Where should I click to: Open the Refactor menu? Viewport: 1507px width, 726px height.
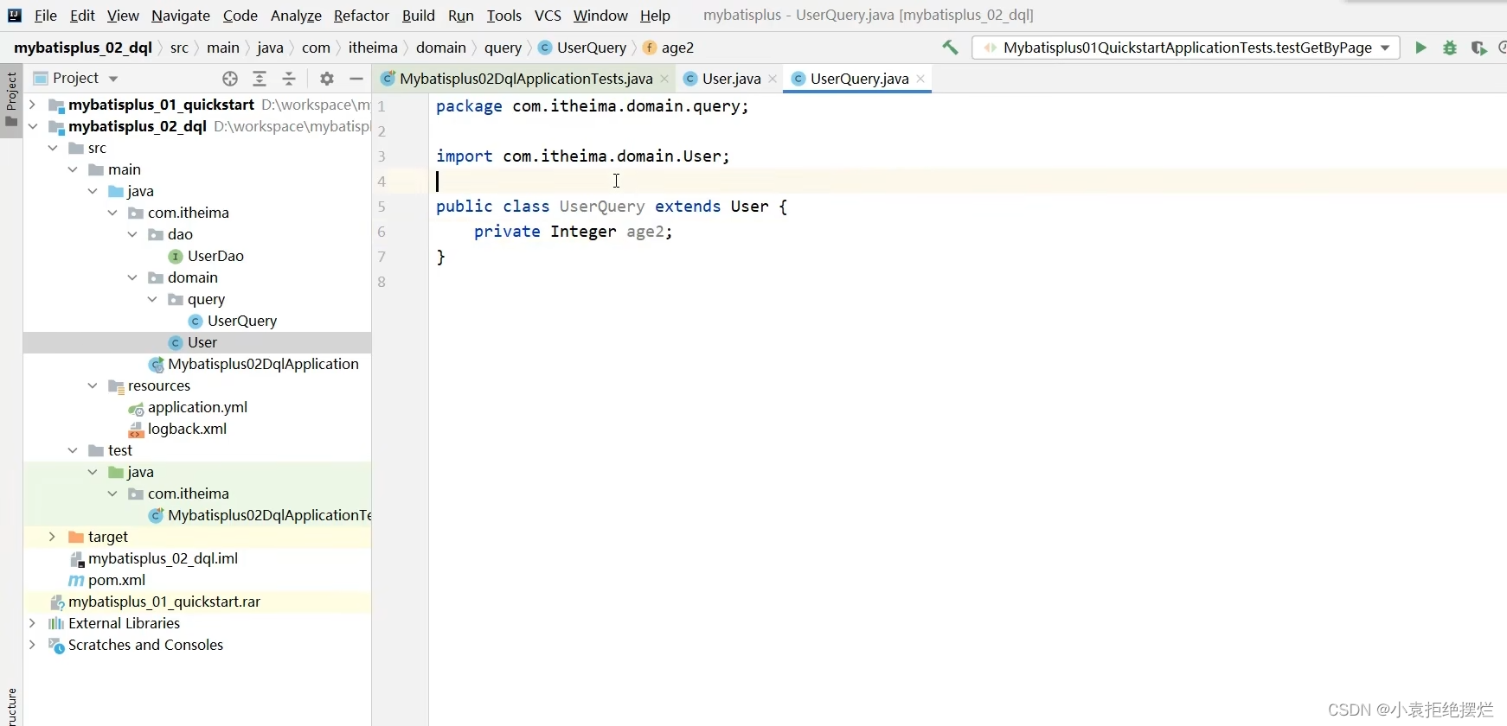pyautogui.click(x=362, y=16)
